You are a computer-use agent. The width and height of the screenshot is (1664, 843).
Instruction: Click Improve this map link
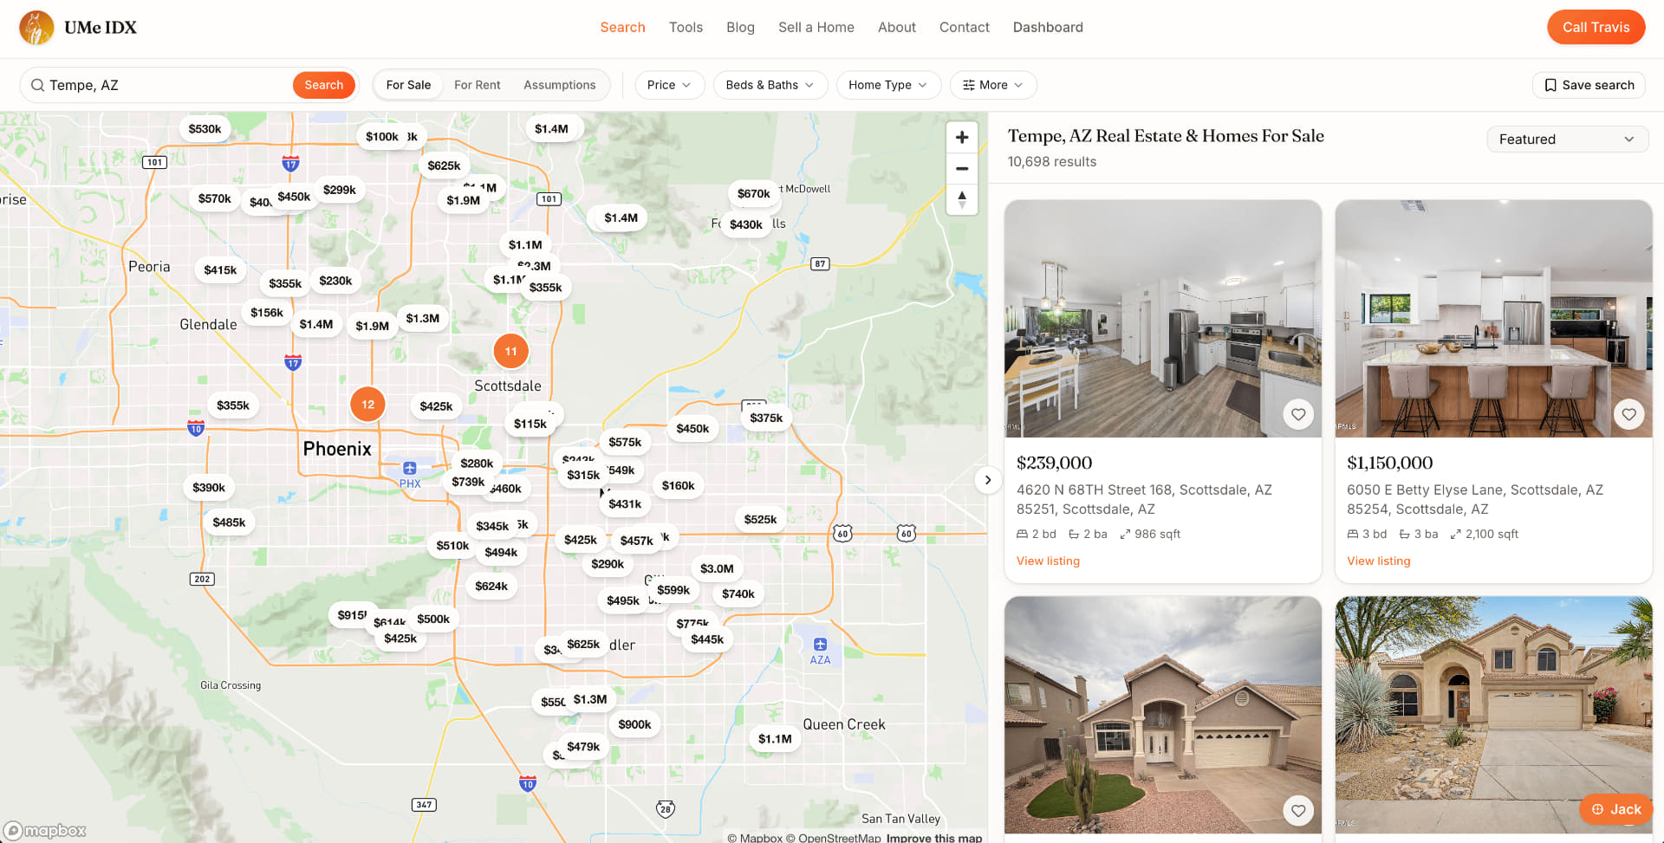point(933,838)
